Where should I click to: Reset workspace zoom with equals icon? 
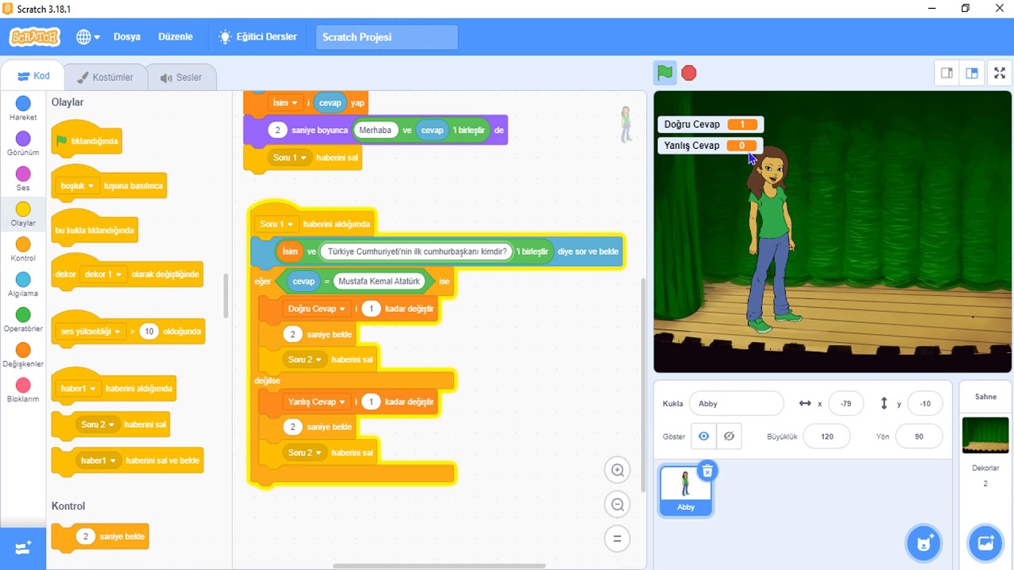click(617, 539)
